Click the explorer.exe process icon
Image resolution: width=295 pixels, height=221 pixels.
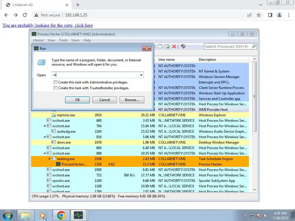(54, 115)
